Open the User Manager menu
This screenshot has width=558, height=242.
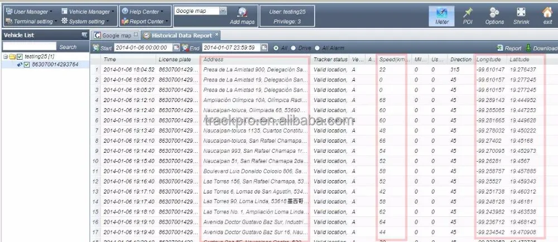29,12
